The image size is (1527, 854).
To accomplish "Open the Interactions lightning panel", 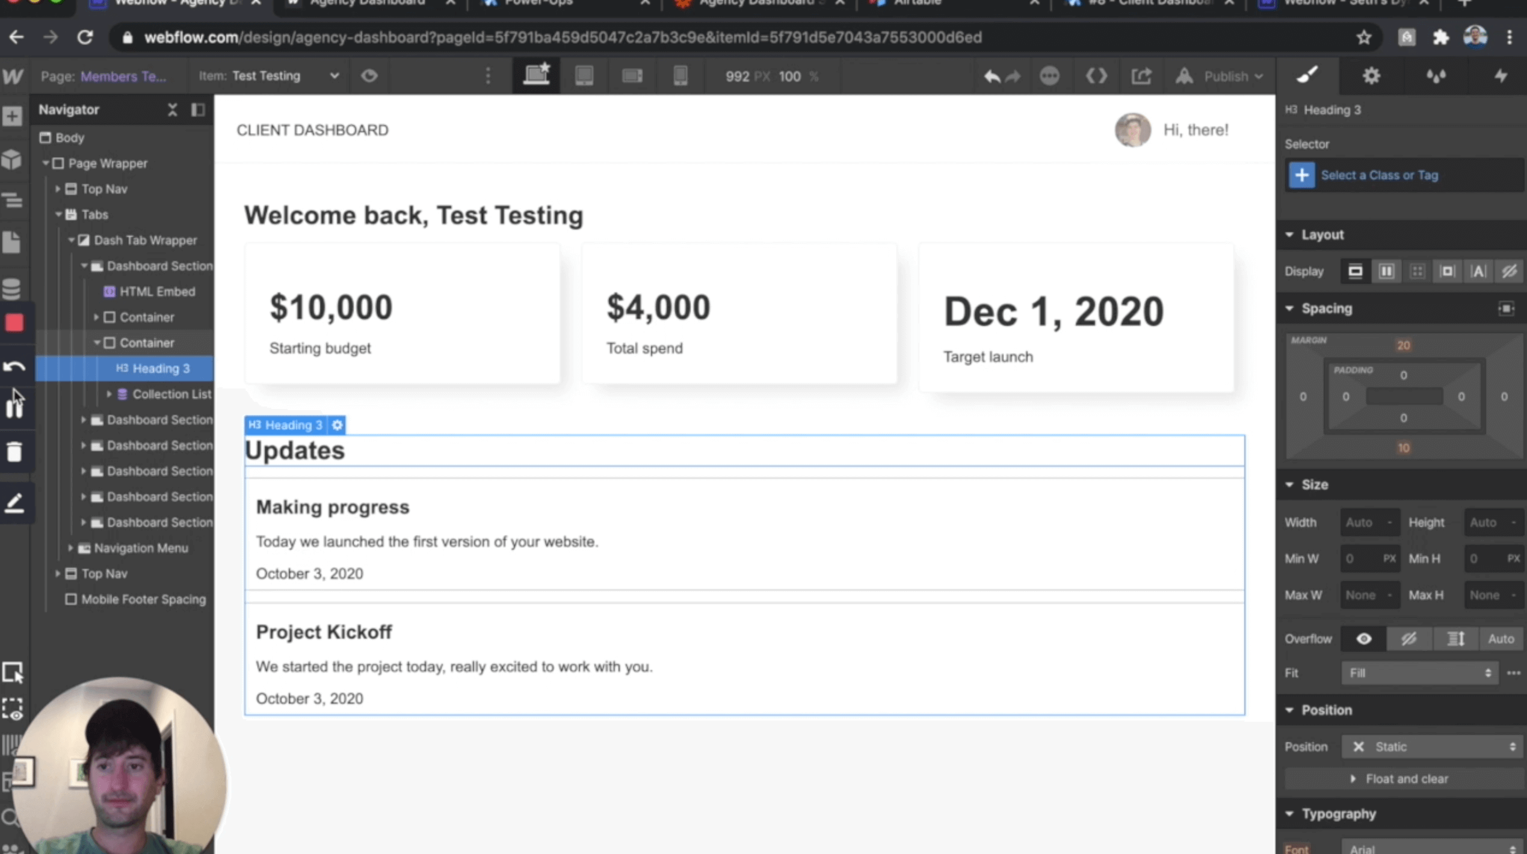I will tap(1501, 76).
